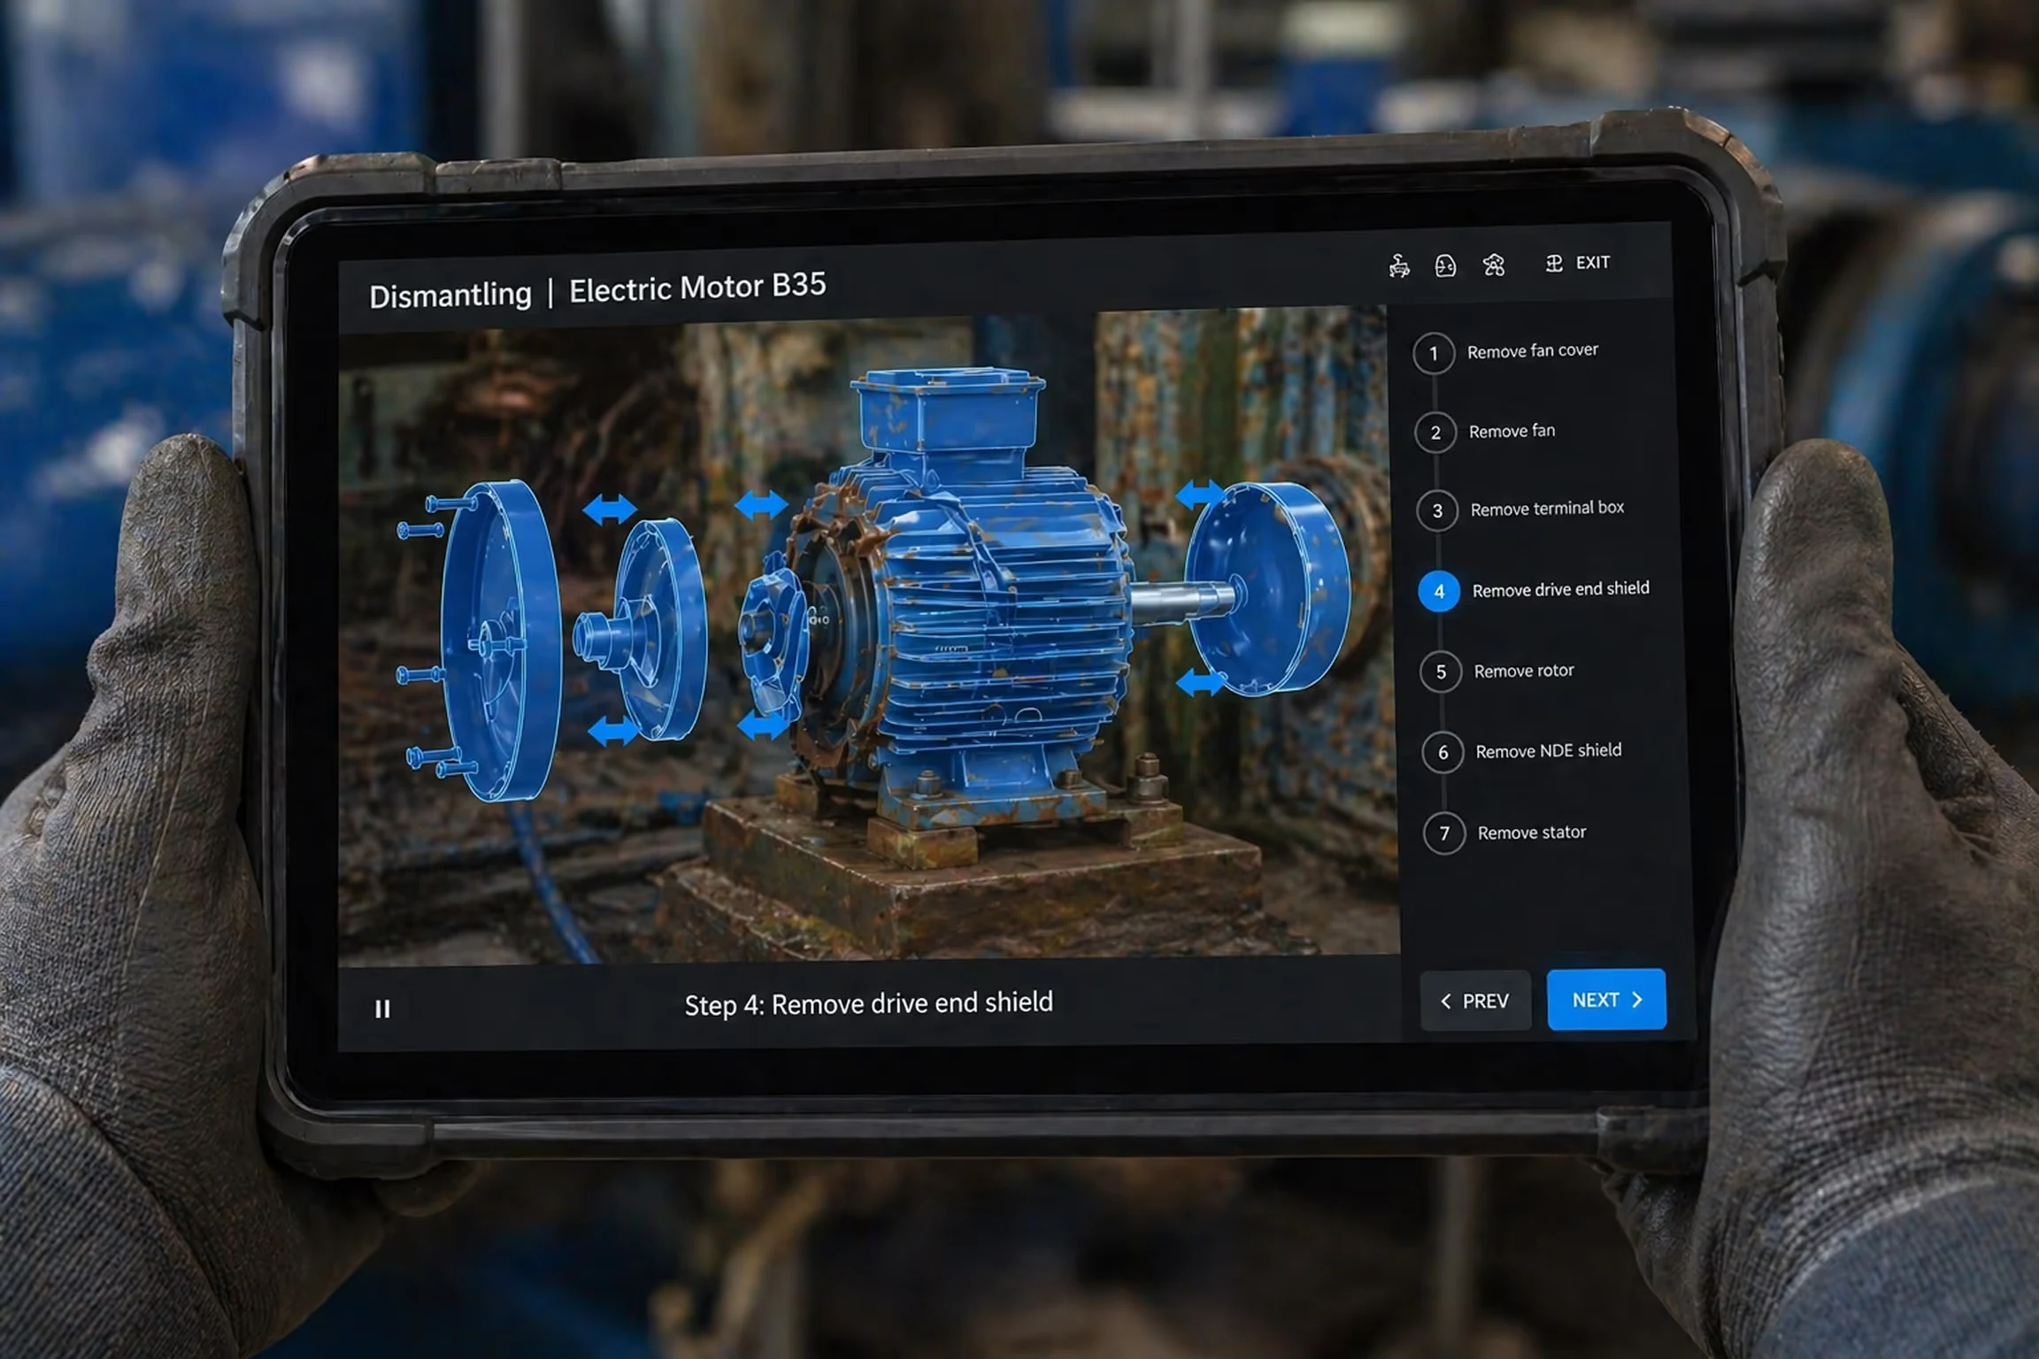This screenshot has width=2039, height=1359.
Task: Click the "Step 4: Remove drive end shield" caption
Action: tap(869, 1003)
